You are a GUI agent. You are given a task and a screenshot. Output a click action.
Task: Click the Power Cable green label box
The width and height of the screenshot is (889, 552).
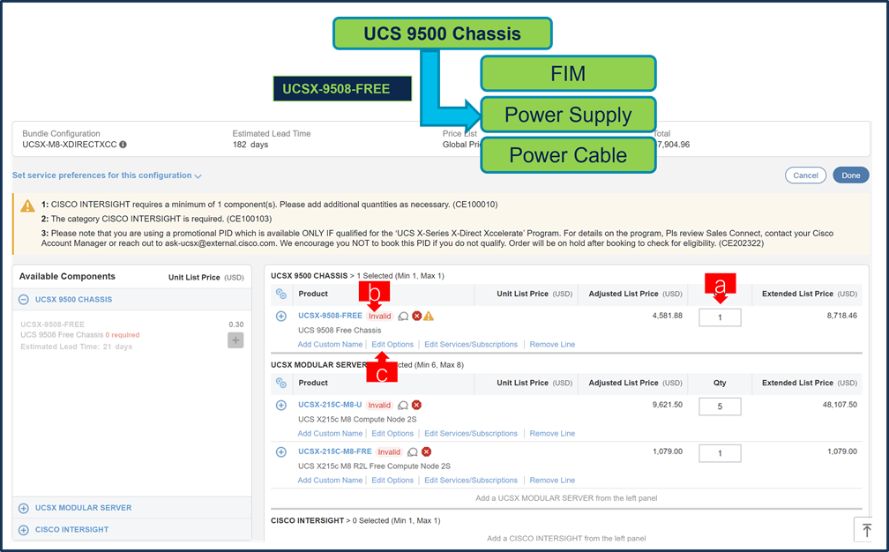568,155
